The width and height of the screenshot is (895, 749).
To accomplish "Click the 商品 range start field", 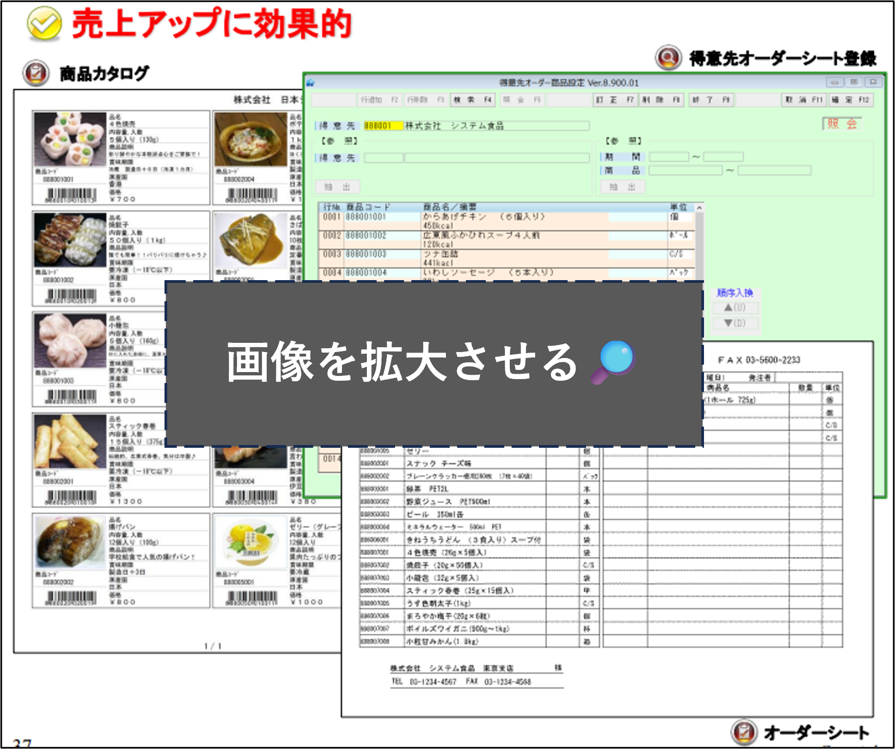I will pyautogui.click(x=686, y=171).
